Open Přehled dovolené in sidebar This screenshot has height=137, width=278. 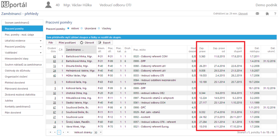coord(22,82)
